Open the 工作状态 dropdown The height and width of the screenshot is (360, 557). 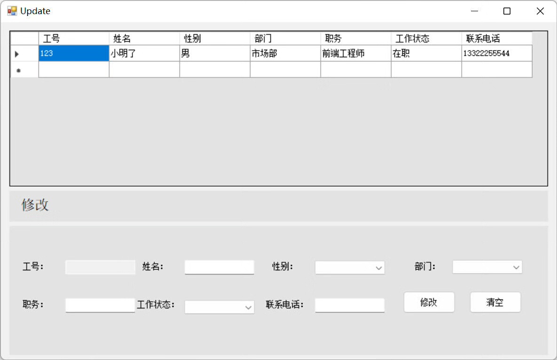[219, 307]
